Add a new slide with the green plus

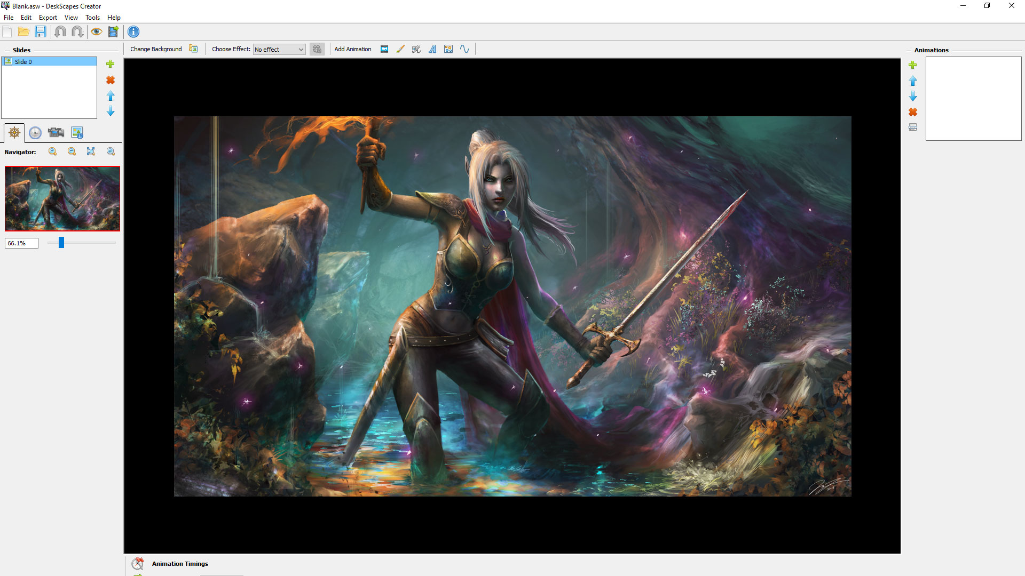pos(111,64)
